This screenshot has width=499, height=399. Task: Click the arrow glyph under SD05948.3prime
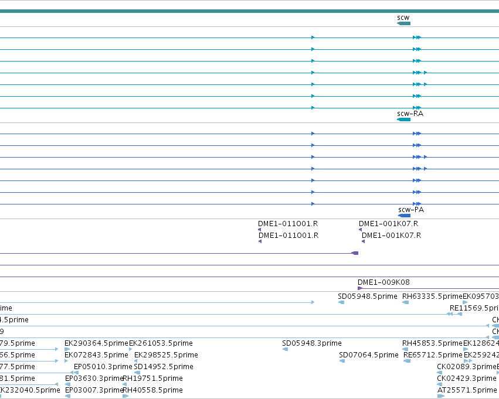[x=285, y=349]
